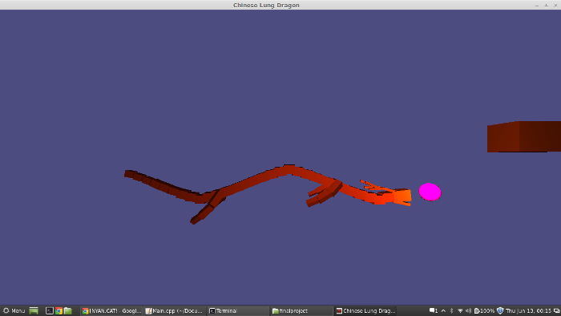Launch the terminal from the panel launcher icon
561x316 pixels.
pos(50,310)
